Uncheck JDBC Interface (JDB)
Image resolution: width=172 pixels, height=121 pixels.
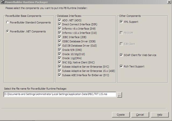click(x=60, y=37)
